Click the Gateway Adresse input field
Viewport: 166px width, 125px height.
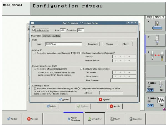pos(111,93)
